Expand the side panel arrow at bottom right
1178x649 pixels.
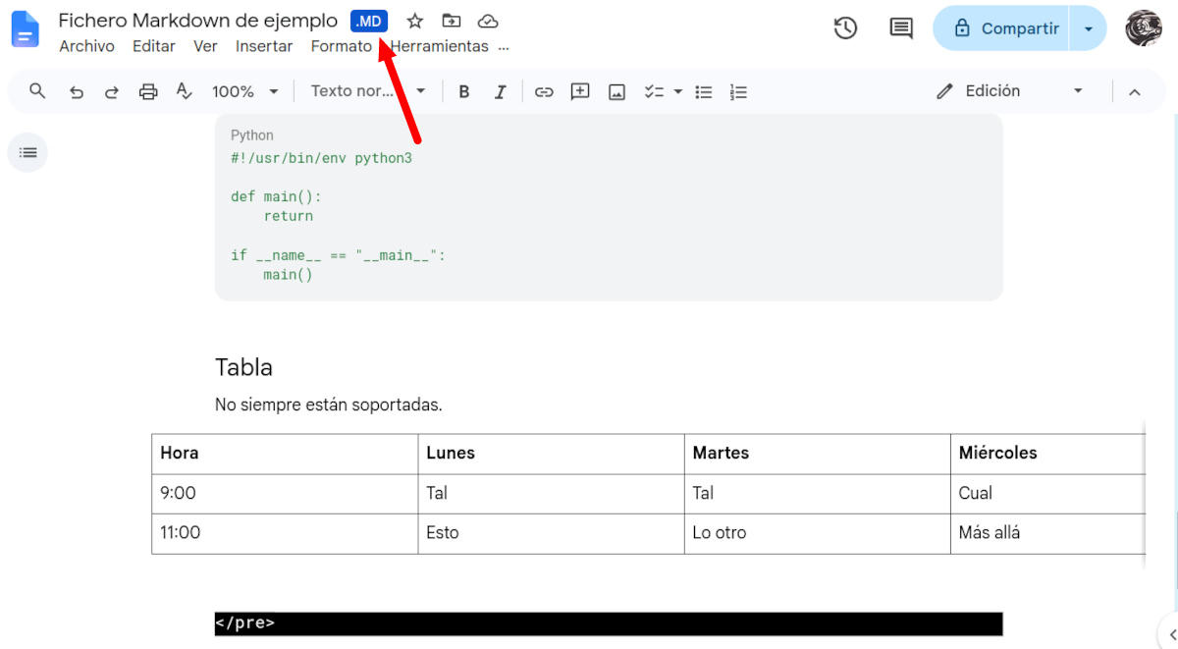point(1171,633)
